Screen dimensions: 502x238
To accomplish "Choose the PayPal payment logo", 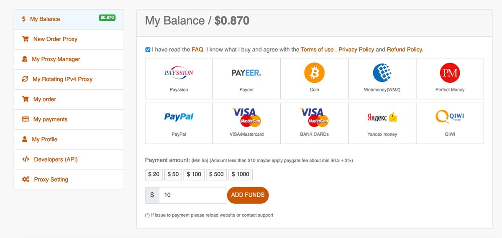I will [x=179, y=117].
